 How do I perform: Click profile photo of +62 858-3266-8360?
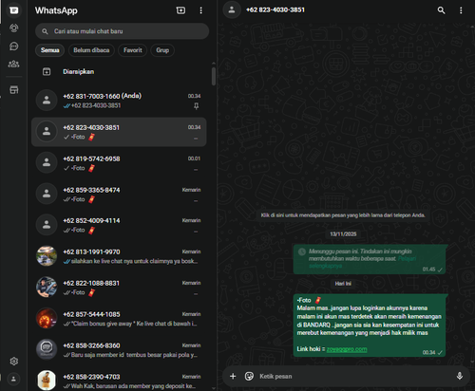47,349
